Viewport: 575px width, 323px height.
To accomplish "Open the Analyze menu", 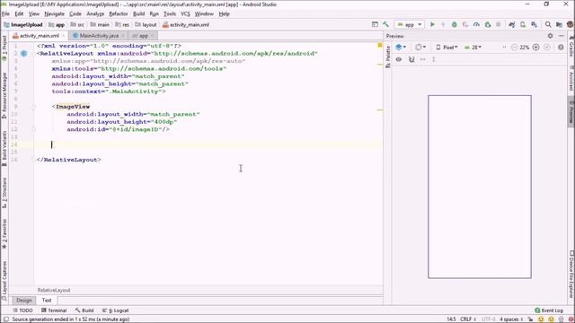I will point(95,14).
